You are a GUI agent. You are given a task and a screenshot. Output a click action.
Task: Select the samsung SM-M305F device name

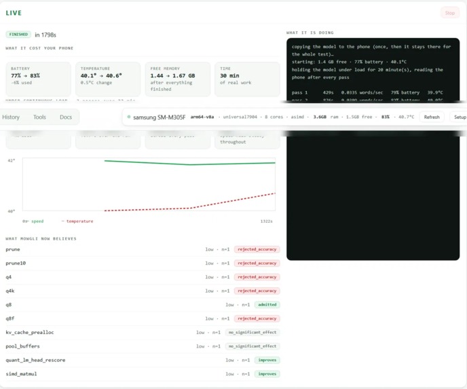tap(159, 117)
